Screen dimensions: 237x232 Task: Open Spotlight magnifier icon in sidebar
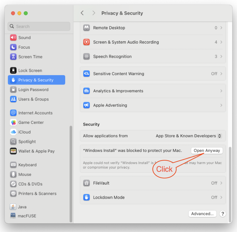coord(13,142)
